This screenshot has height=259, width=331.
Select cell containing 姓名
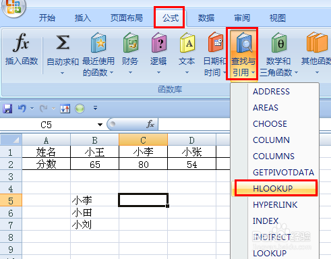pyautogui.click(x=46, y=152)
